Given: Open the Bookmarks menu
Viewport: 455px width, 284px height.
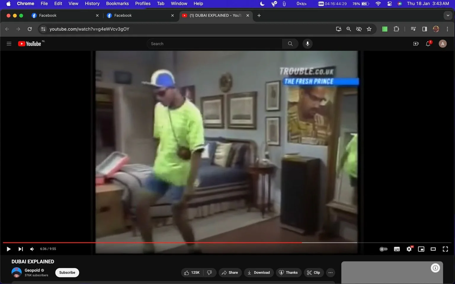Looking at the screenshot, I should (x=117, y=4).
